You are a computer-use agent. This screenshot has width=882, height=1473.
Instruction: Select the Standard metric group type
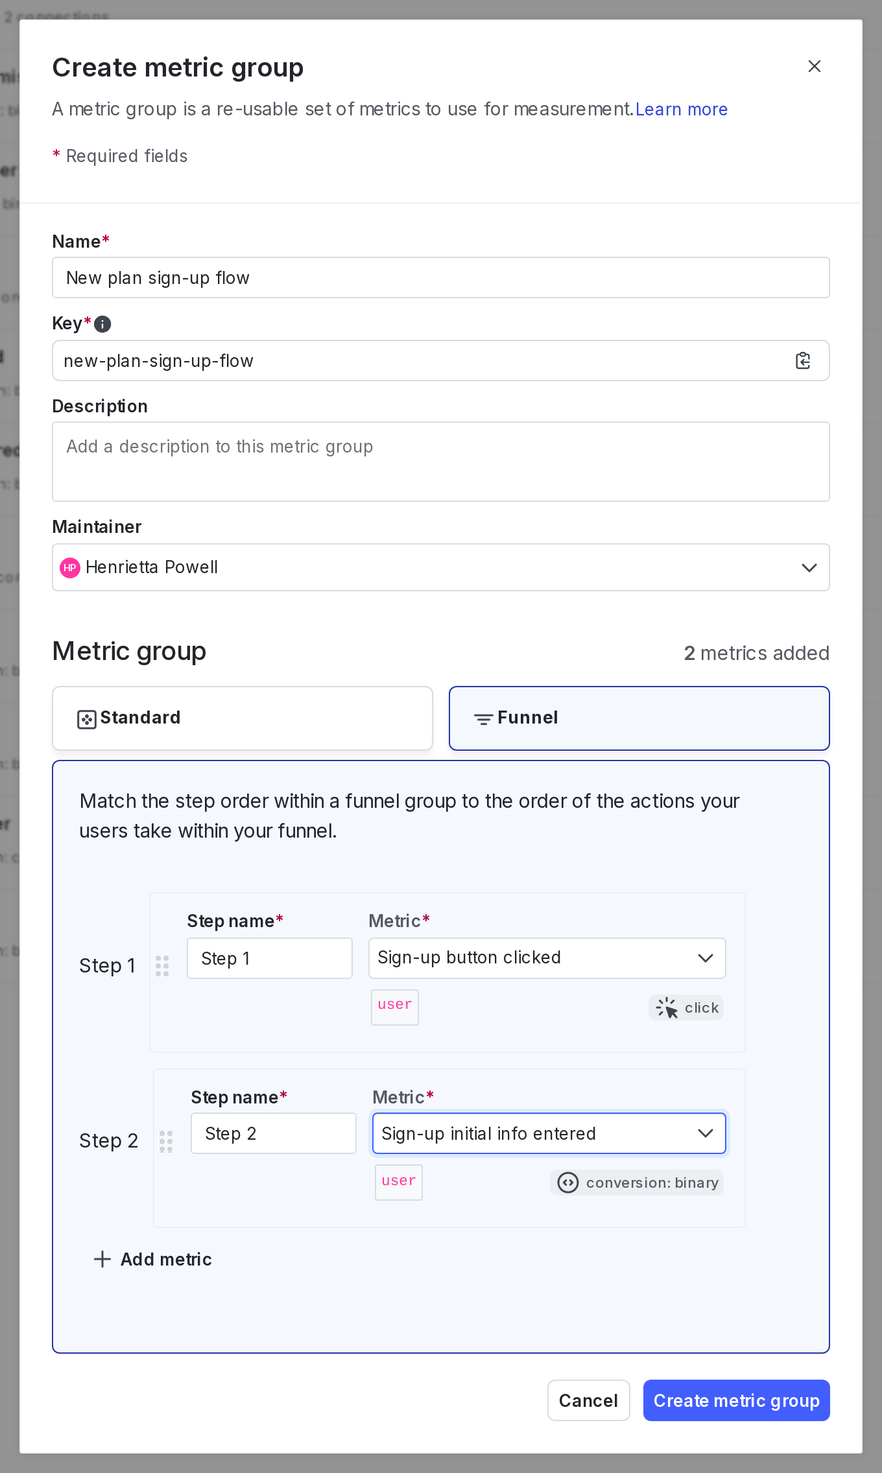242,718
